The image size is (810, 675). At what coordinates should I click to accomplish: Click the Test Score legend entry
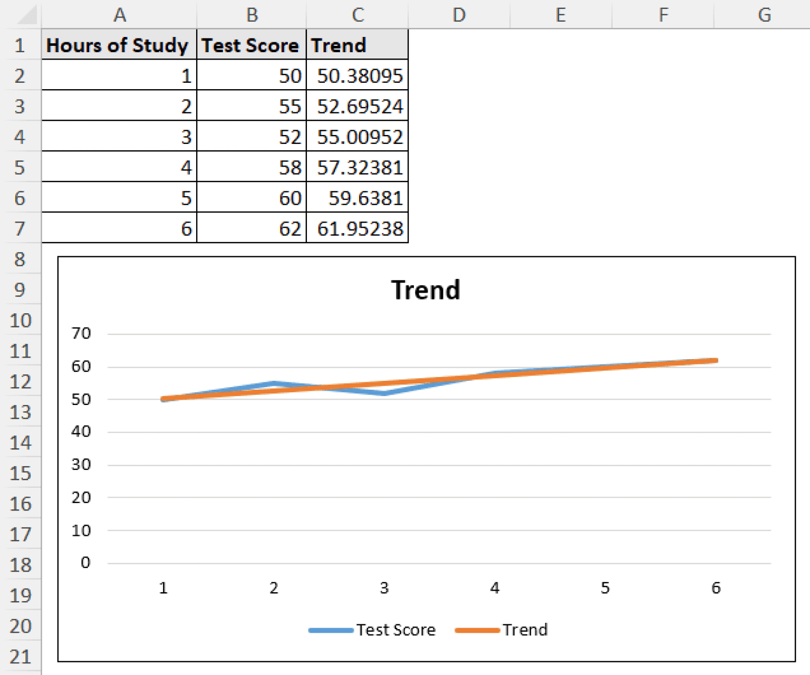(x=372, y=629)
